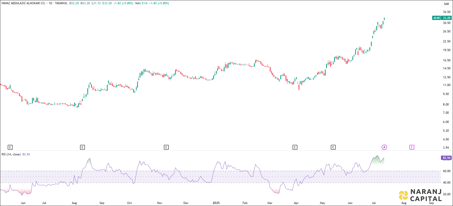Click the Feb label on time axis
The image size is (453, 206).
(x=245, y=203)
